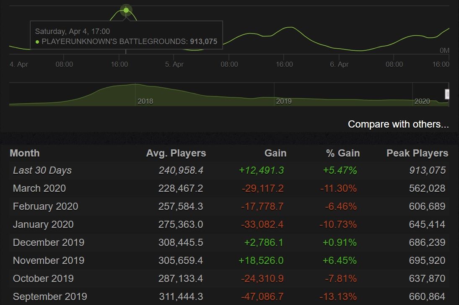Select the Gain column header

(275, 153)
